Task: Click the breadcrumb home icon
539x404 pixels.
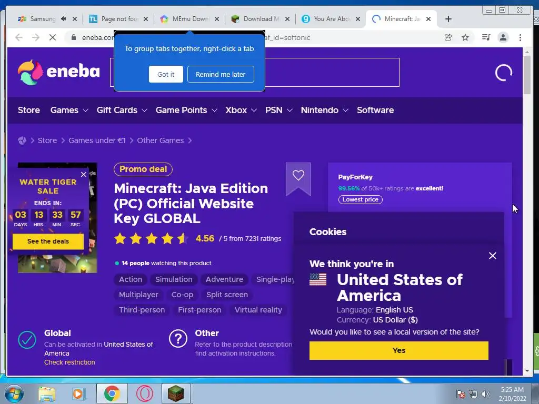Action: (x=22, y=140)
